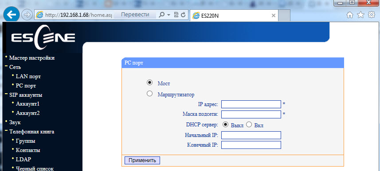Image resolution: width=380 pixels, height=171 pixels.
Task: Click the Escene logo
Action: (x=43, y=38)
